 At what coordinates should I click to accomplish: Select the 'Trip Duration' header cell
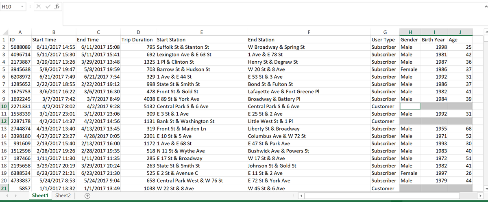coord(138,40)
